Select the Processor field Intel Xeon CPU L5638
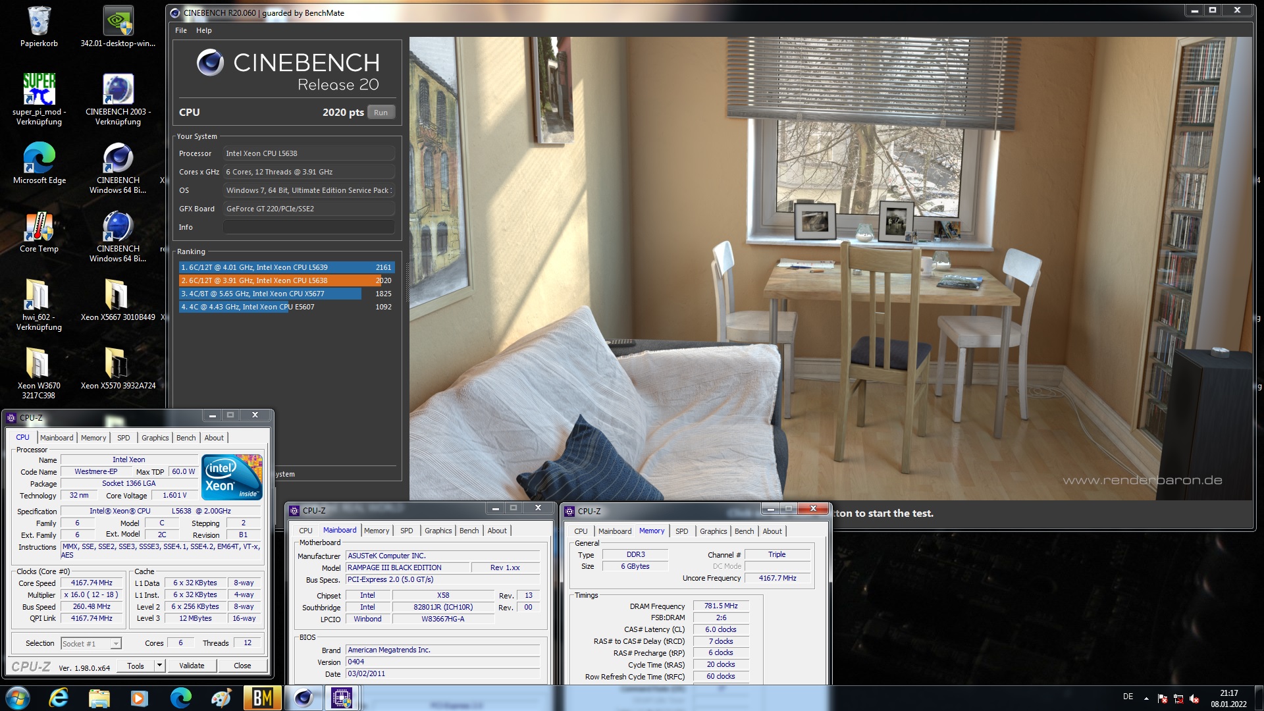The image size is (1264, 711). [309, 153]
